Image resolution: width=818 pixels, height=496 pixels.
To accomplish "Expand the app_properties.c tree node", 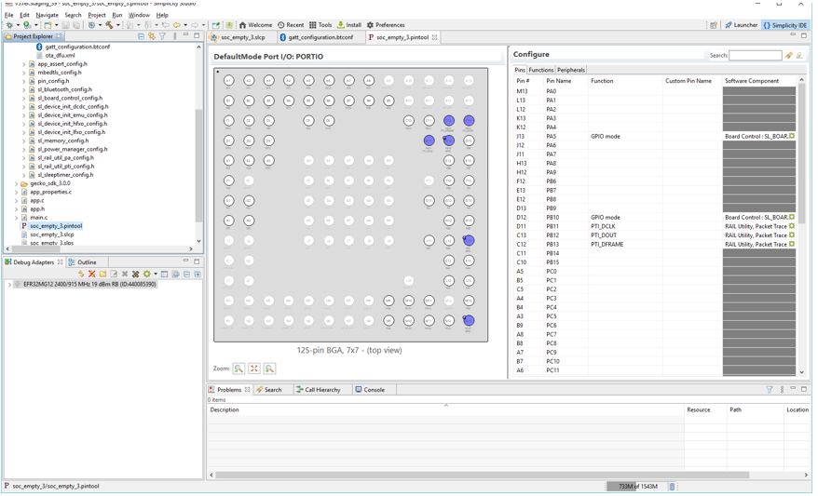I will tap(16, 193).
